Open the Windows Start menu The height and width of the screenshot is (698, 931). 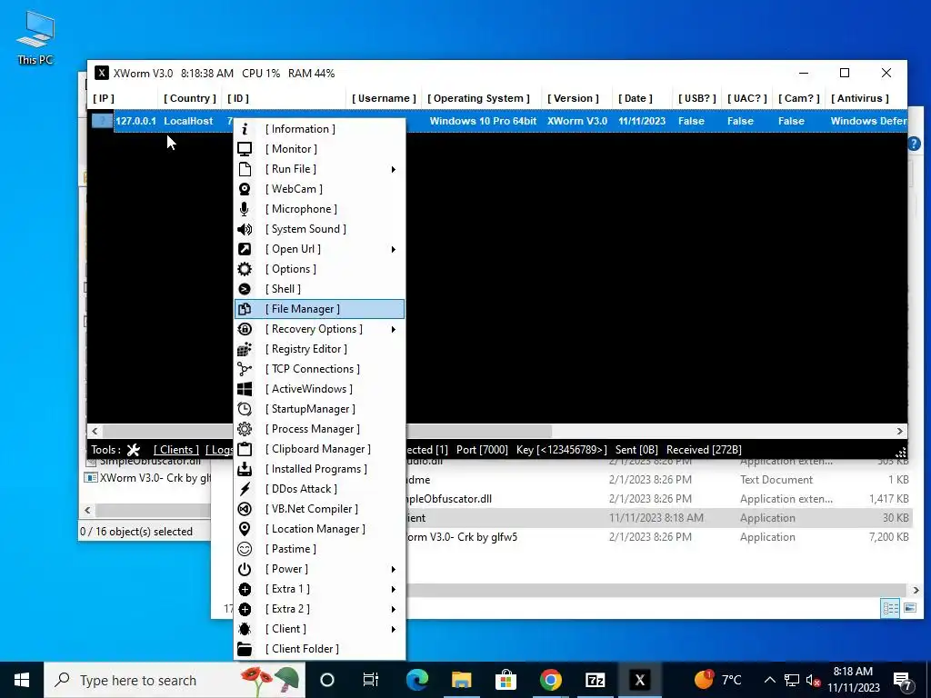[x=22, y=680]
